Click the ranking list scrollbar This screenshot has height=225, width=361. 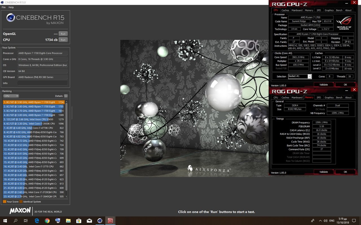click(x=67, y=146)
